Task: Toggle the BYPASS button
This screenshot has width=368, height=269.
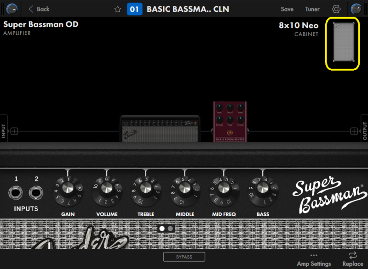Action: (184, 257)
